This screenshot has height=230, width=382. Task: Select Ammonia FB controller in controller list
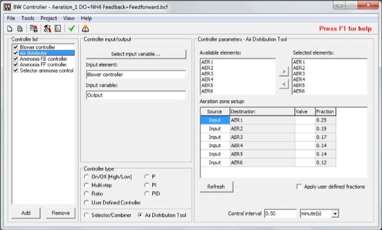pos(44,58)
